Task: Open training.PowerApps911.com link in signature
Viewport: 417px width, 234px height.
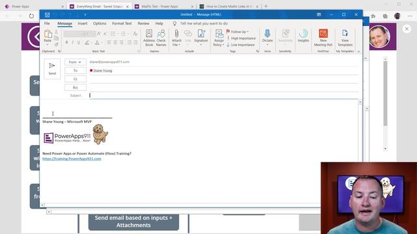Action: (x=72, y=159)
